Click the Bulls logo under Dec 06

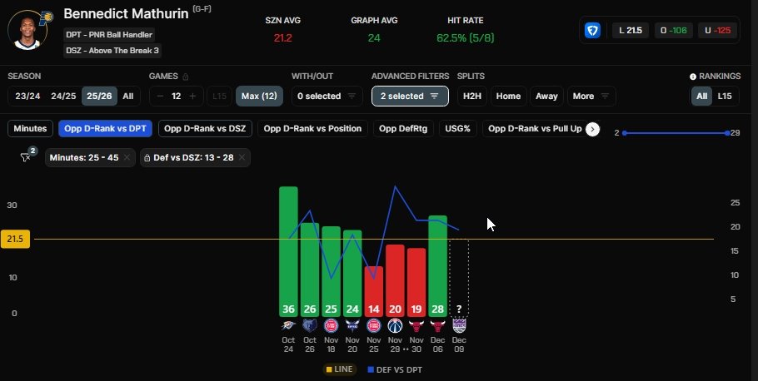coord(437,325)
